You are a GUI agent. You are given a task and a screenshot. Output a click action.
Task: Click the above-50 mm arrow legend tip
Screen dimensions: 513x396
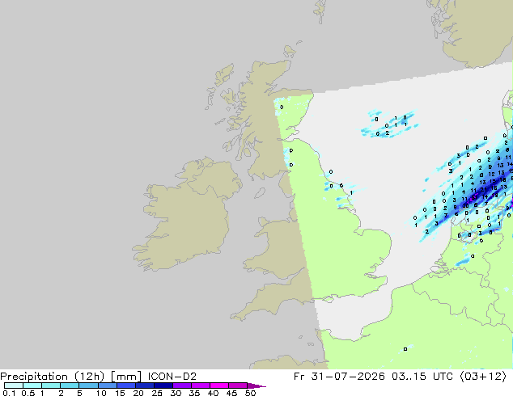[x=256, y=385]
